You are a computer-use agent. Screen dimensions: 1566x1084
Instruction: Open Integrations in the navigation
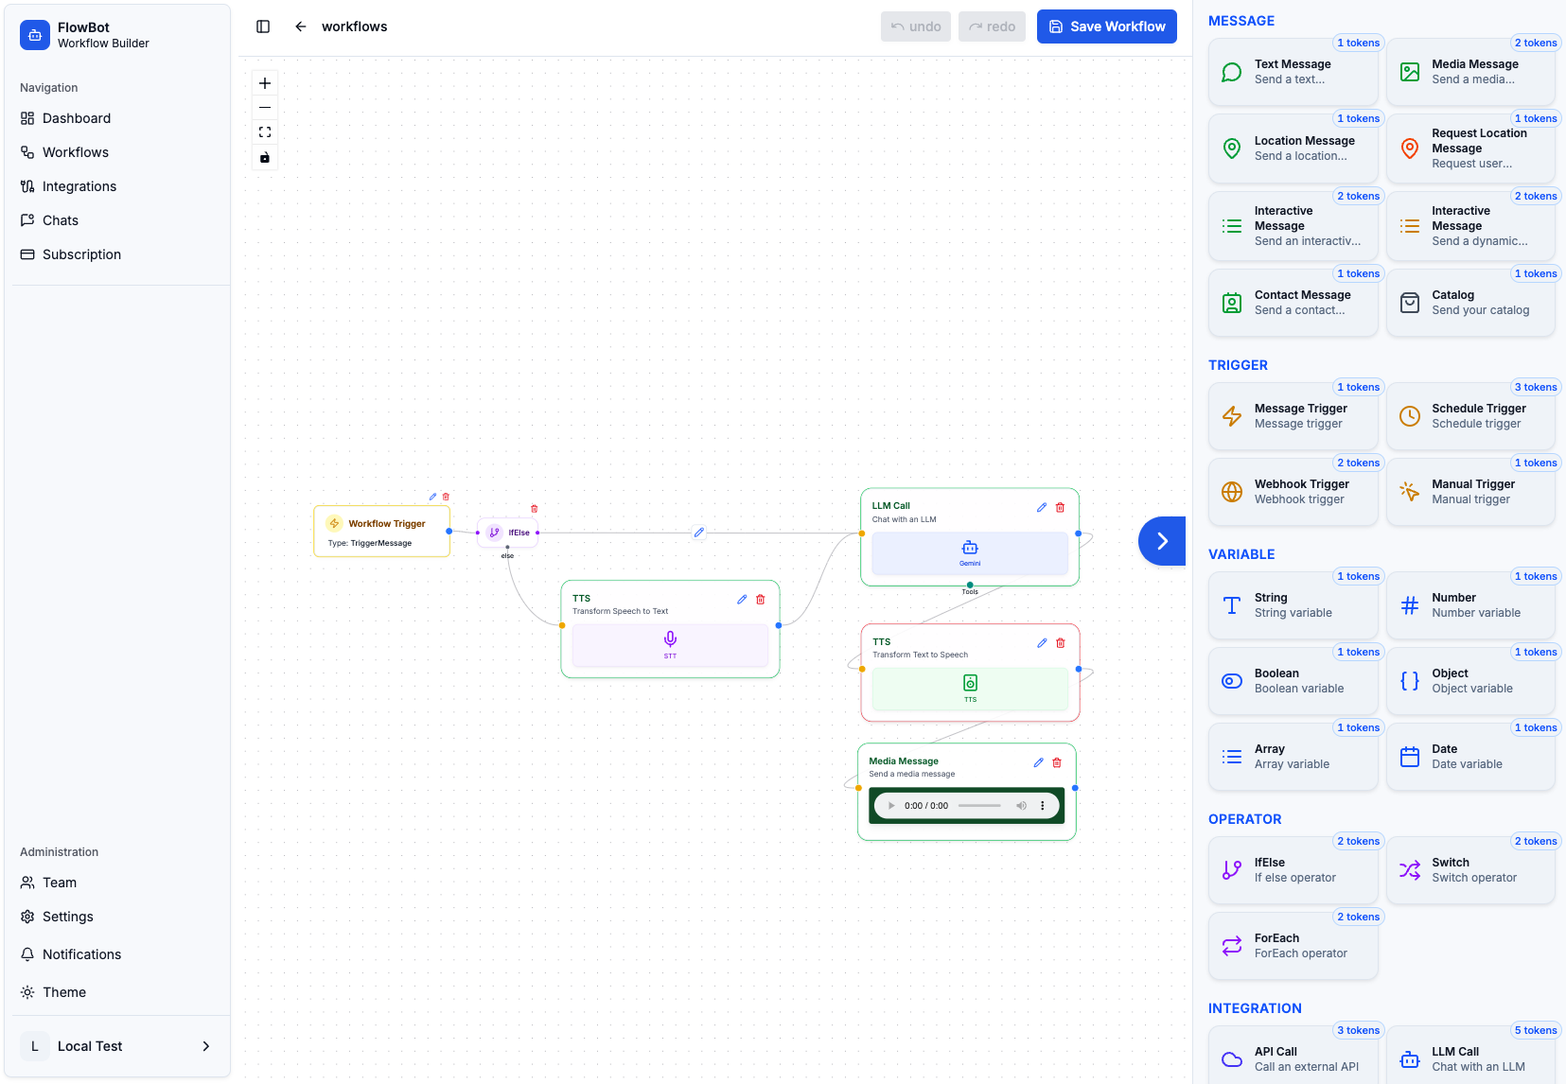tap(79, 186)
